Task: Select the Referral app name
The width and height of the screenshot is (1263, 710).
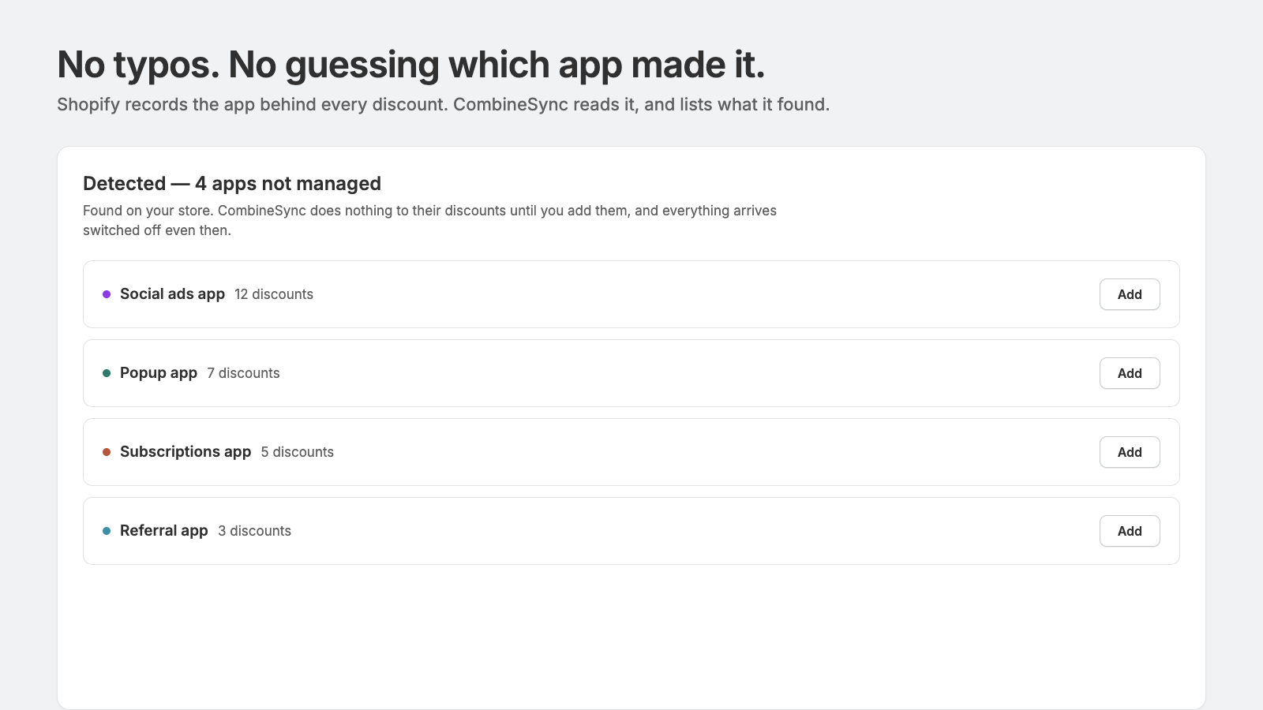Action: point(164,531)
